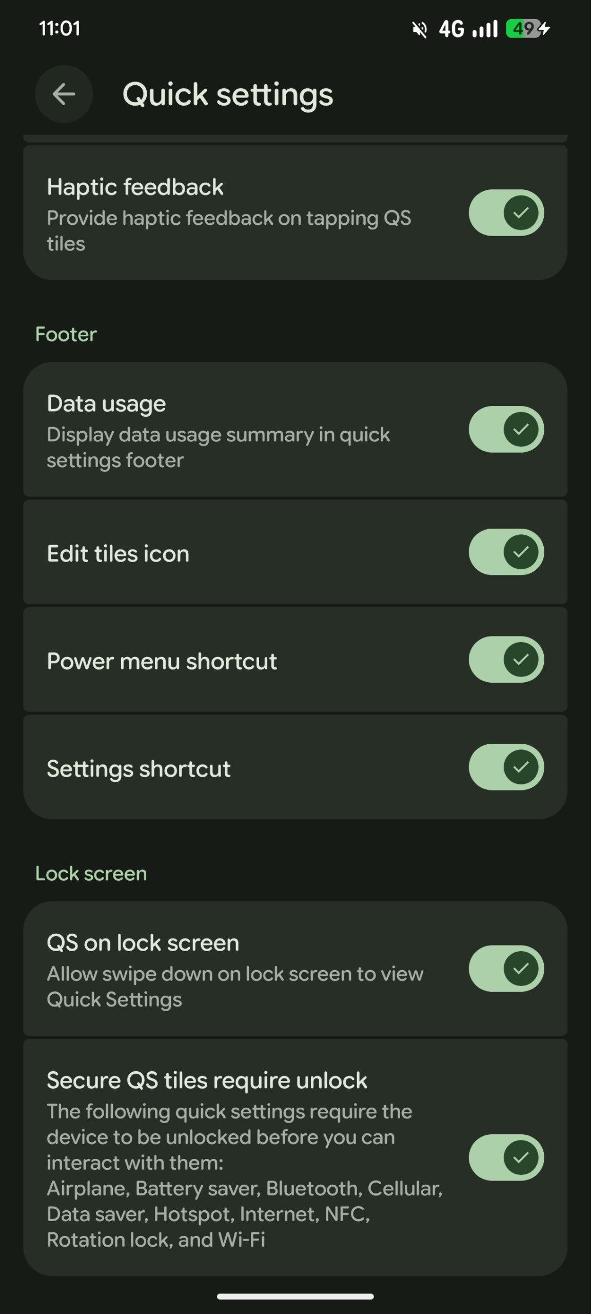Tap the Settings shortcut label

point(139,769)
